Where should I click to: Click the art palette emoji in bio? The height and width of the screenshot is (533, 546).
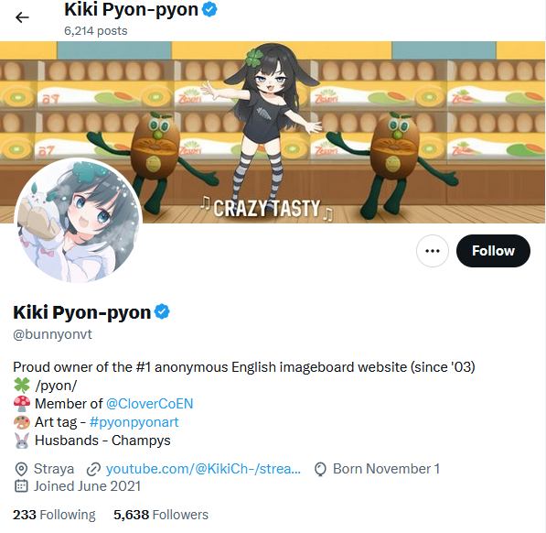pyautogui.click(x=22, y=422)
